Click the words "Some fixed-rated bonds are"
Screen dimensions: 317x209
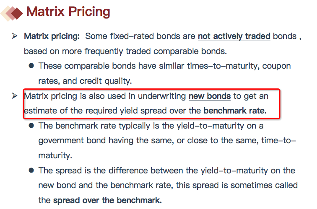[140, 36]
